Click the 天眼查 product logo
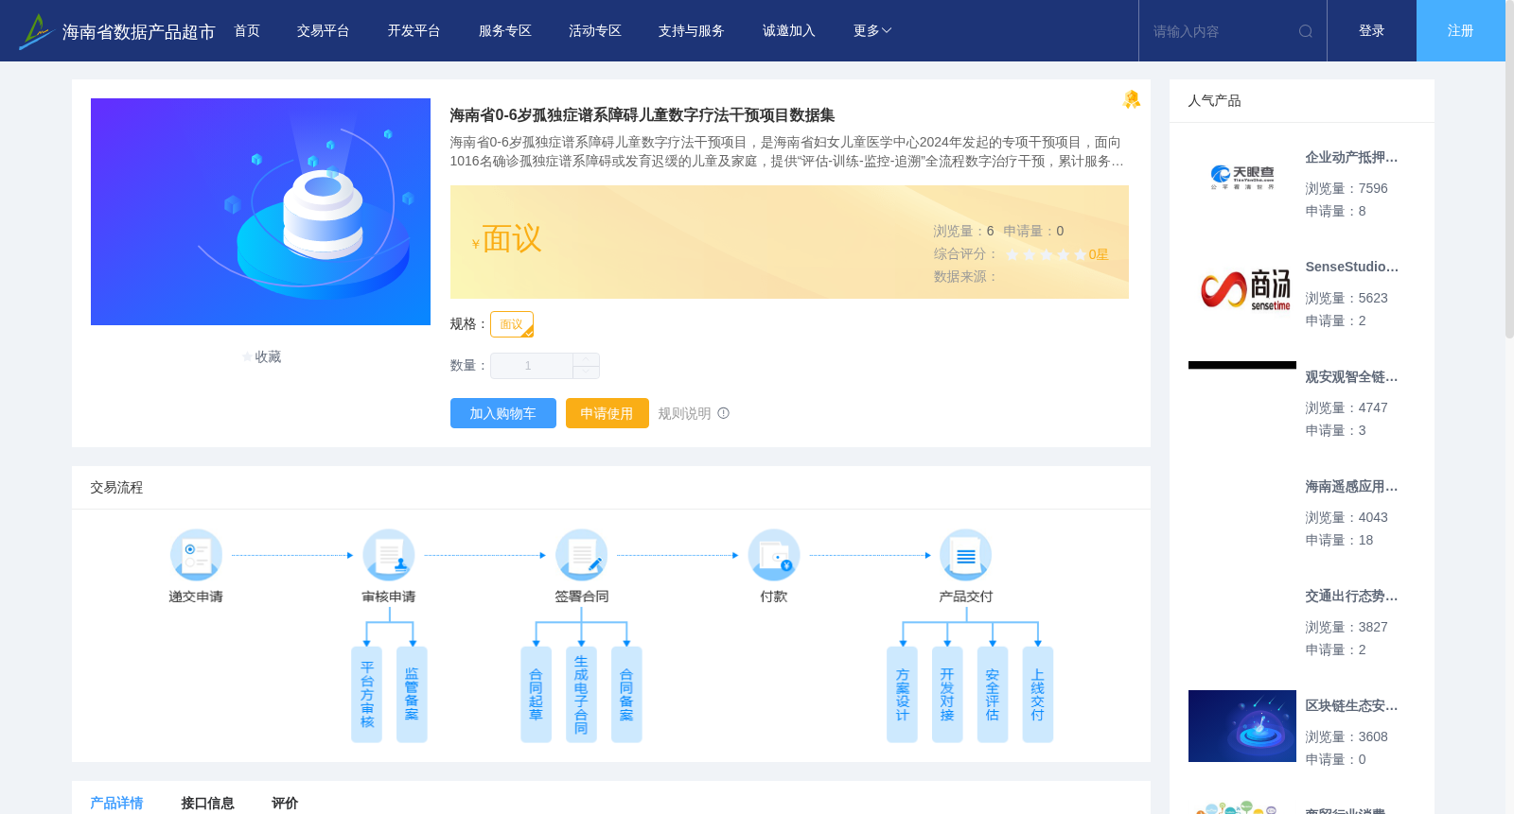The height and width of the screenshot is (814, 1514). pyautogui.click(x=1242, y=178)
